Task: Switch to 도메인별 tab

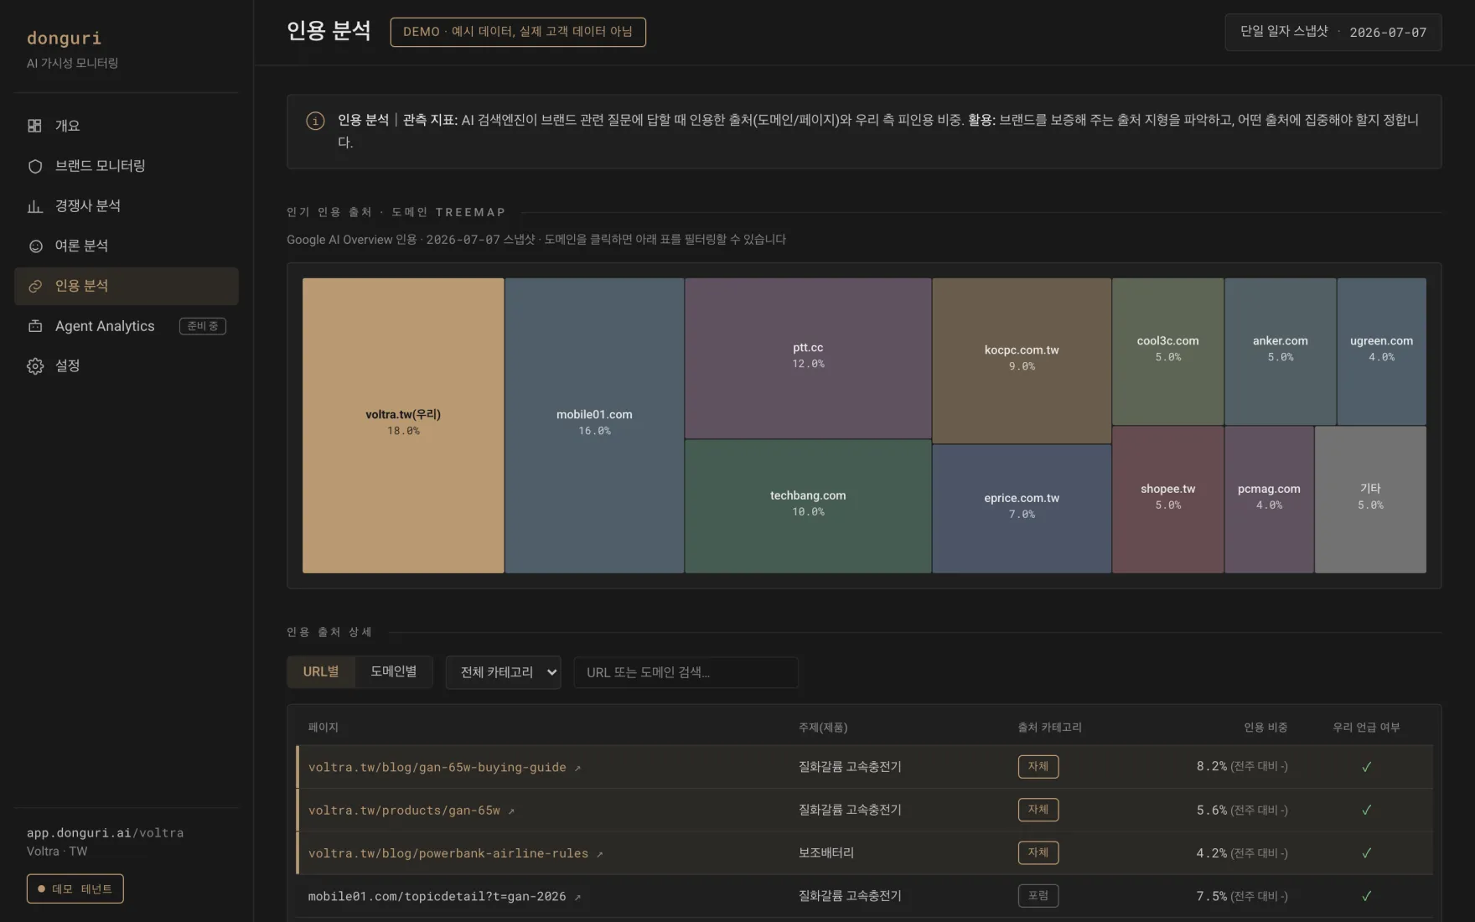Action: pyautogui.click(x=394, y=672)
